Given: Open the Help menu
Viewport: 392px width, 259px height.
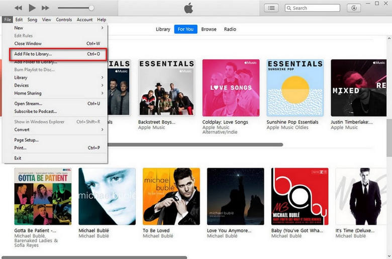Looking at the screenshot, I should coord(102,20).
